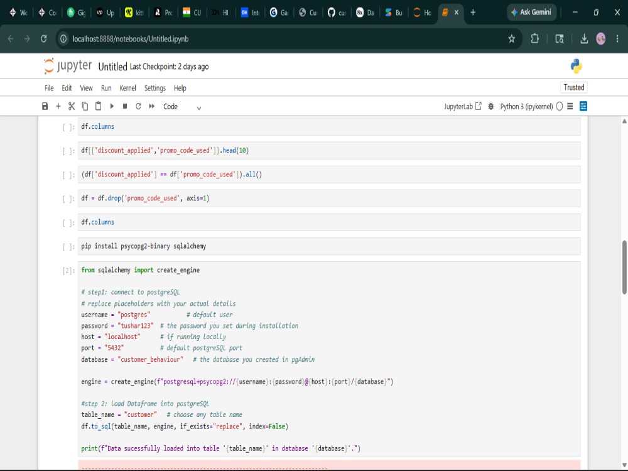This screenshot has width=628, height=471.
Task: Open the table of contents icon
Action: click(570, 106)
